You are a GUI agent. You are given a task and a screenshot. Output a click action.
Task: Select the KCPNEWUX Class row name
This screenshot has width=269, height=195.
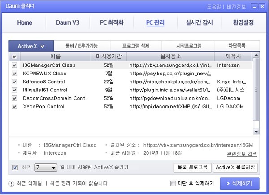click(44, 74)
